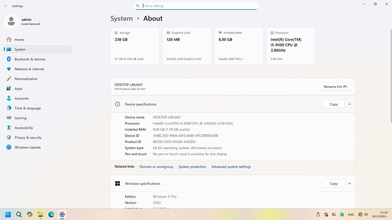Image resolution: width=392 pixels, height=220 pixels.
Task: Select the Device ID value text
Action: tap(185, 135)
